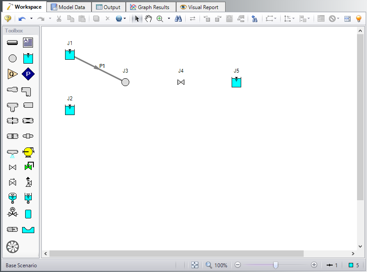Viewport: 367px width, 272px height.
Task: Select the yellow Pump junction tool
Action: click(x=28, y=152)
